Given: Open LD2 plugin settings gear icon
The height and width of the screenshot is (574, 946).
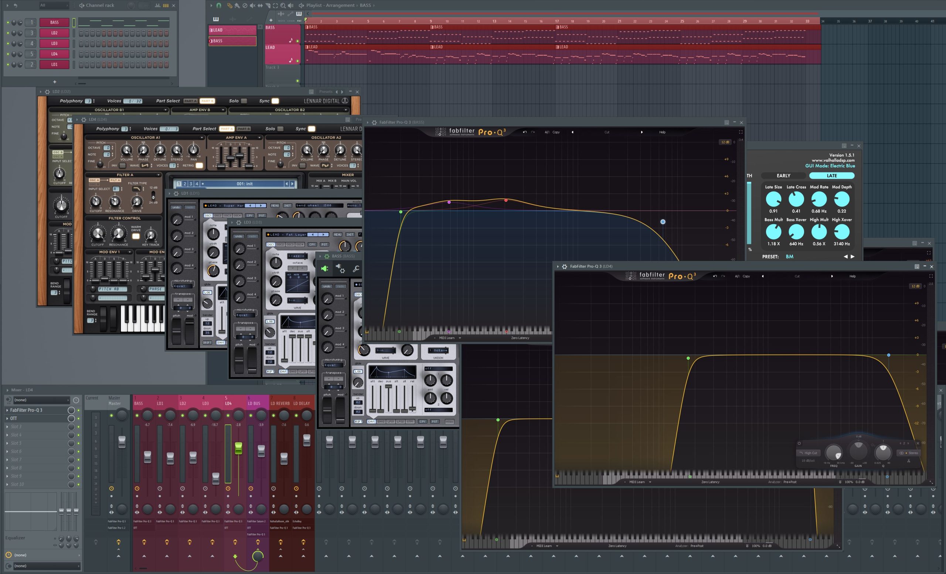Looking at the screenshot, I should 47,92.
